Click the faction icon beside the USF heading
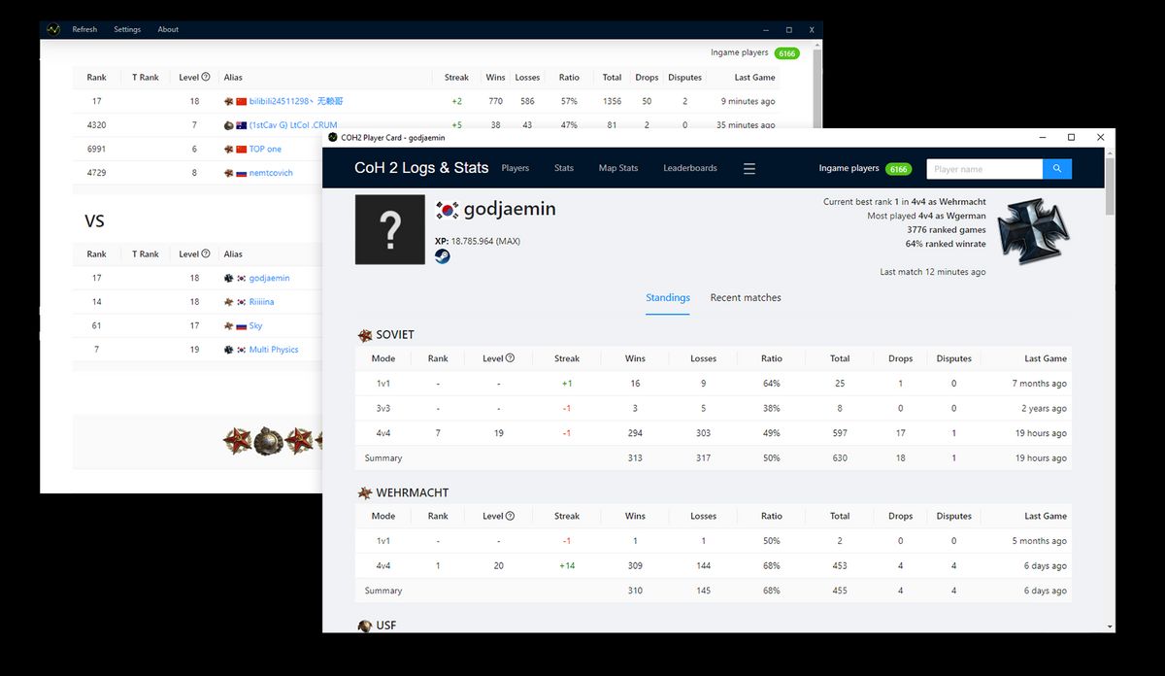 pyautogui.click(x=365, y=625)
